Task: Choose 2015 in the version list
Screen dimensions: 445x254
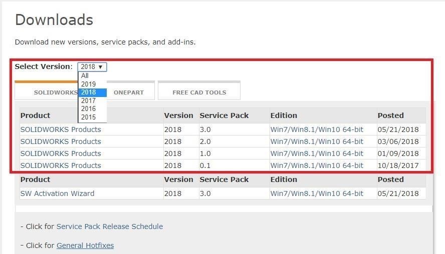Action: (92, 117)
